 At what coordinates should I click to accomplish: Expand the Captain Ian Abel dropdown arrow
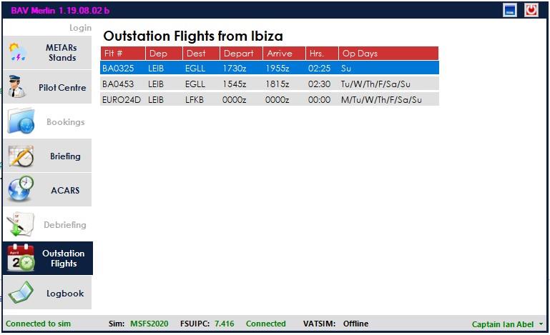541,324
